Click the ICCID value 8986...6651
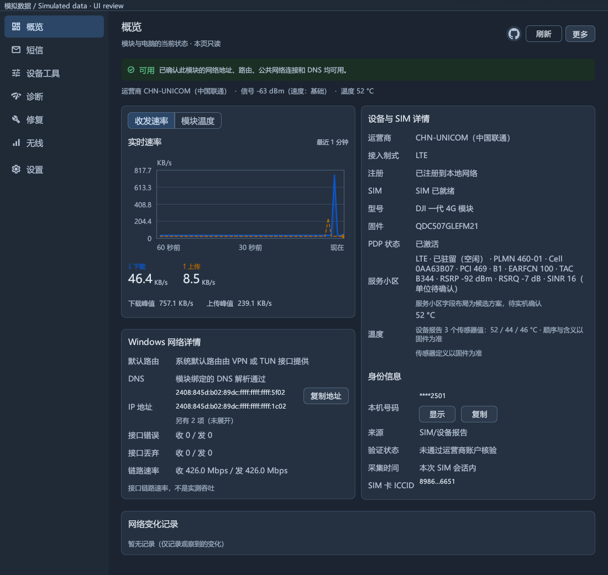The image size is (608, 575). [437, 482]
